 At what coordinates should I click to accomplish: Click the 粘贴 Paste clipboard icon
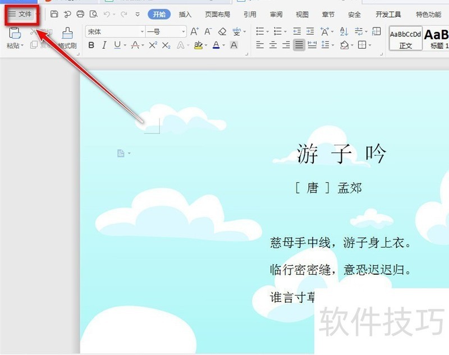point(15,33)
